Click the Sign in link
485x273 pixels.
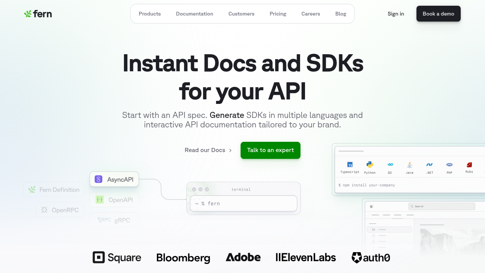[x=396, y=14]
